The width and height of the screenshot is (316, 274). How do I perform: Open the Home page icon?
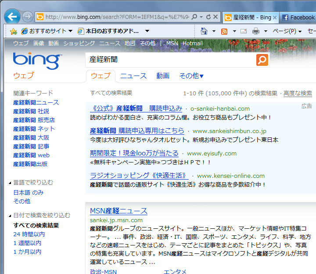click(204, 31)
